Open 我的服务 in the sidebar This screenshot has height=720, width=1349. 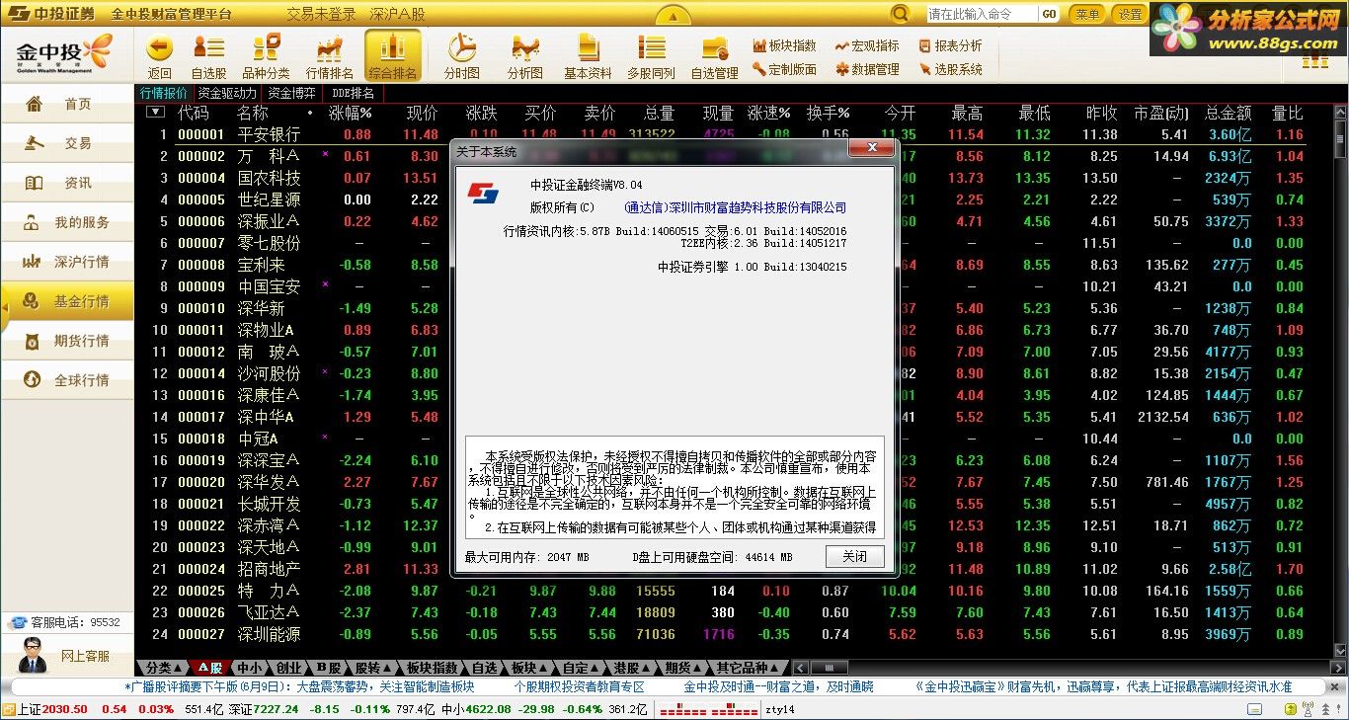tap(67, 222)
